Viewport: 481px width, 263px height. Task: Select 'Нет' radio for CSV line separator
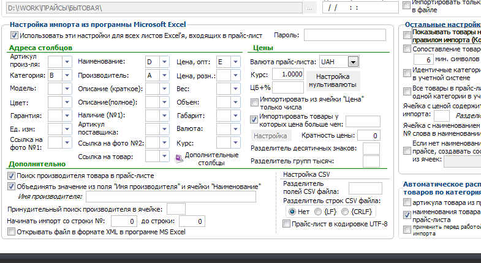292,212
